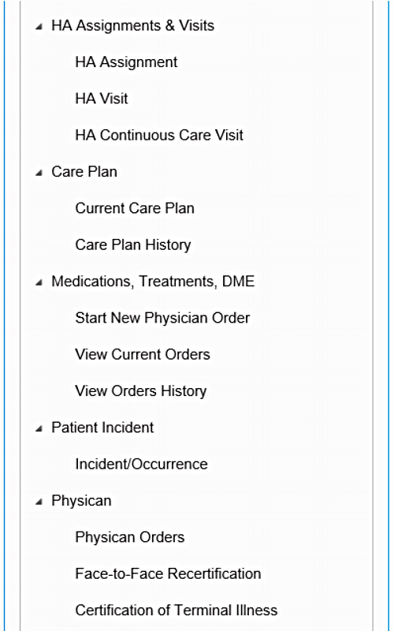Collapse the Care Plan section arrow

coord(39,173)
